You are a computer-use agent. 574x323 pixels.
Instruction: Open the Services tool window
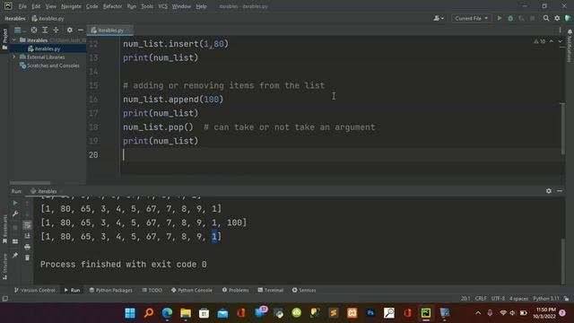click(304, 290)
